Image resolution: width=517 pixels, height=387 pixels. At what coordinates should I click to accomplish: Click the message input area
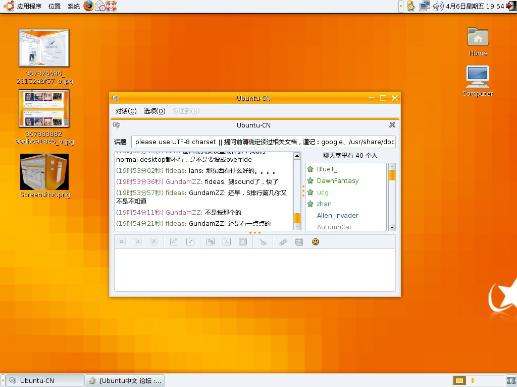pyautogui.click(x=255, y=270)
